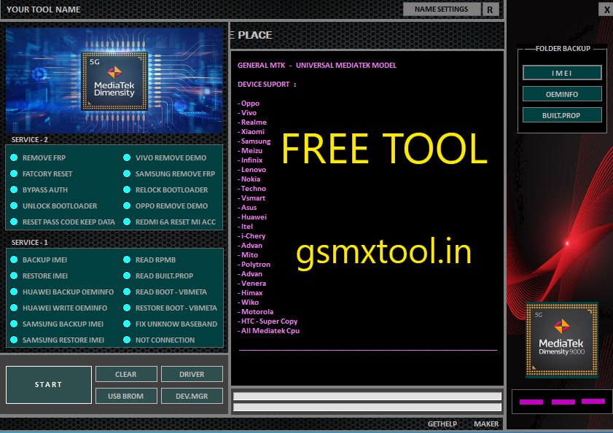
Task: Click the R button beside NAME SETTINGS
Action: coord(491,9)
